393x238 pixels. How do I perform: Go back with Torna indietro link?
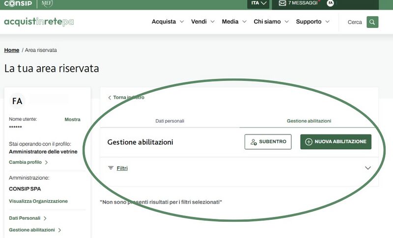coord(126,98)
